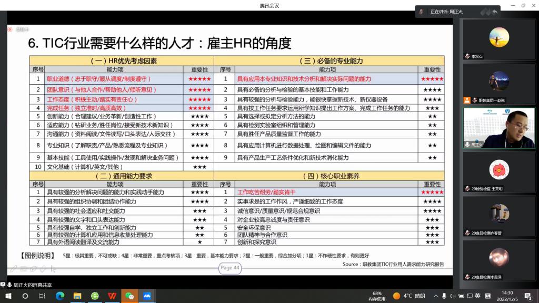Select 李双石 participant tile

pos(498,40)
